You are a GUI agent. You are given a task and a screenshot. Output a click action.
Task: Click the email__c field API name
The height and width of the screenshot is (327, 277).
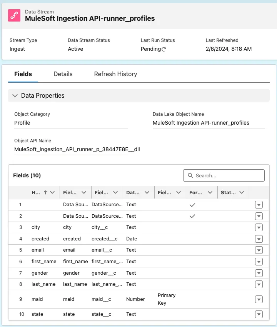(102, 250)
